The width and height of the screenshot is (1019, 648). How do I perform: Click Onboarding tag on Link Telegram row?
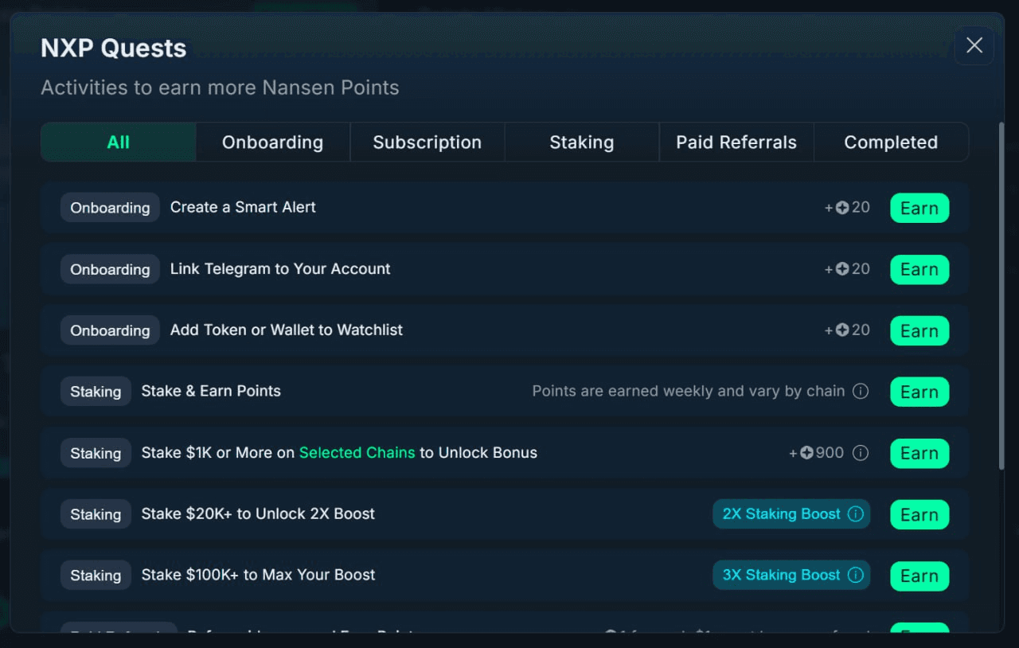[110, 269]
